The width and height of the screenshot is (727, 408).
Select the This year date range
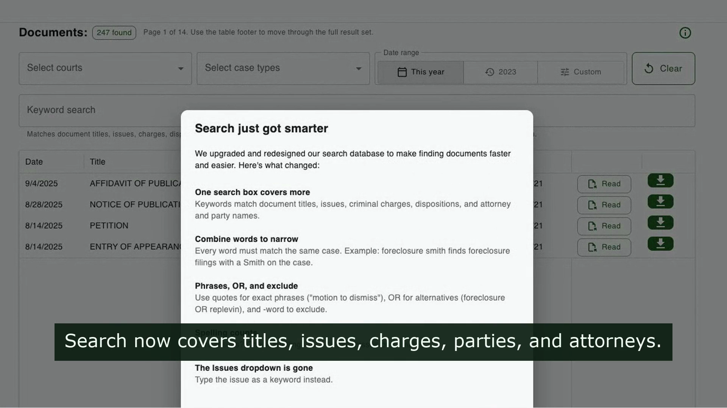click(x=421, y=72)
